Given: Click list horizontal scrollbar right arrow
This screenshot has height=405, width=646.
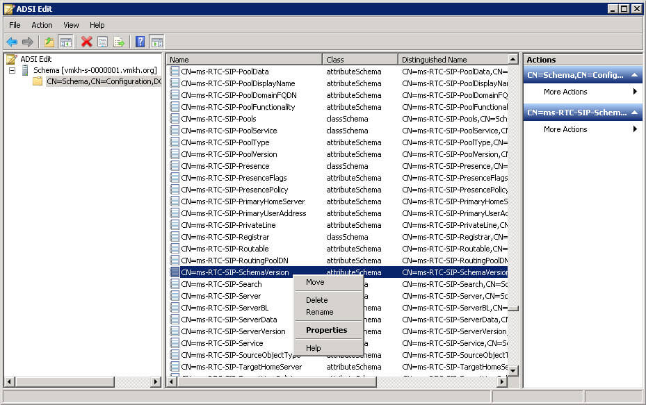Looking at the screenshot, I should click(501, 382).
